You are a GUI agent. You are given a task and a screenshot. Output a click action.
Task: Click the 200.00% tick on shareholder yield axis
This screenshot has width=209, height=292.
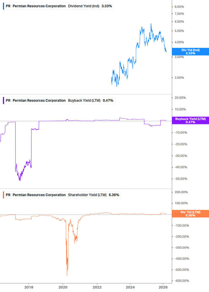[181, 192]
